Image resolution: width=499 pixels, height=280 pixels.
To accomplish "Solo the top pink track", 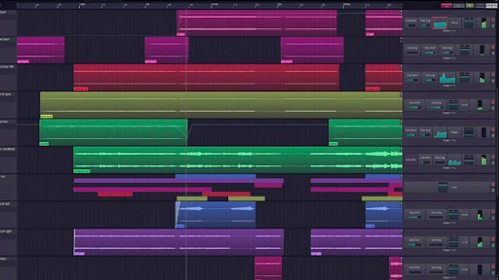I will 493,26.
